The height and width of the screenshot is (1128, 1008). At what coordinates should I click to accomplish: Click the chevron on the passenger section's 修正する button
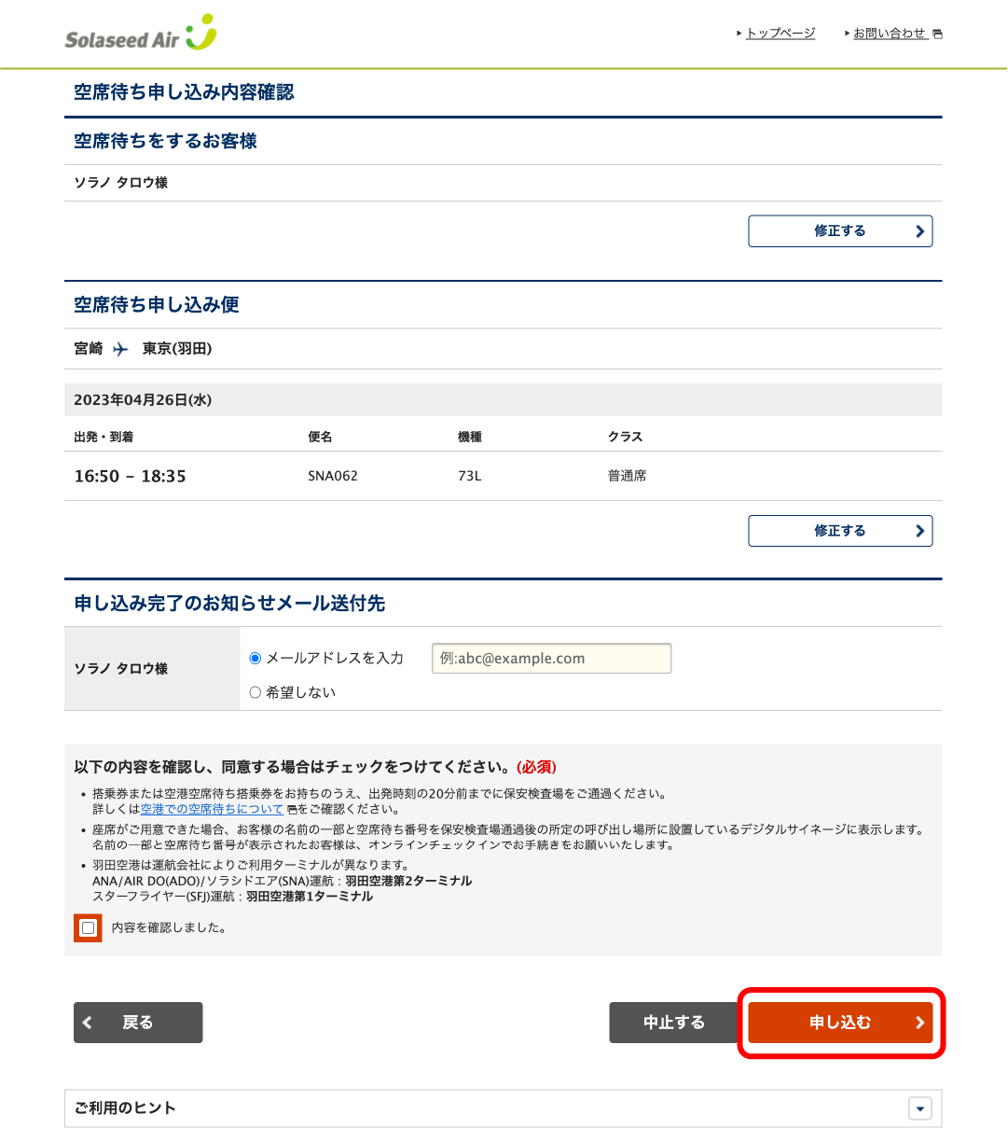(919, 231)
